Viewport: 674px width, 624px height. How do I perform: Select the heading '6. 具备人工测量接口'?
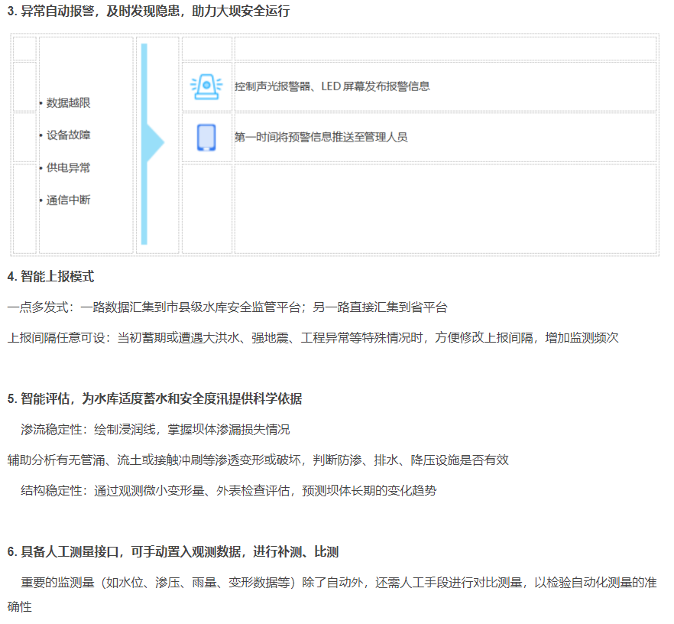[x=173, y=552]
